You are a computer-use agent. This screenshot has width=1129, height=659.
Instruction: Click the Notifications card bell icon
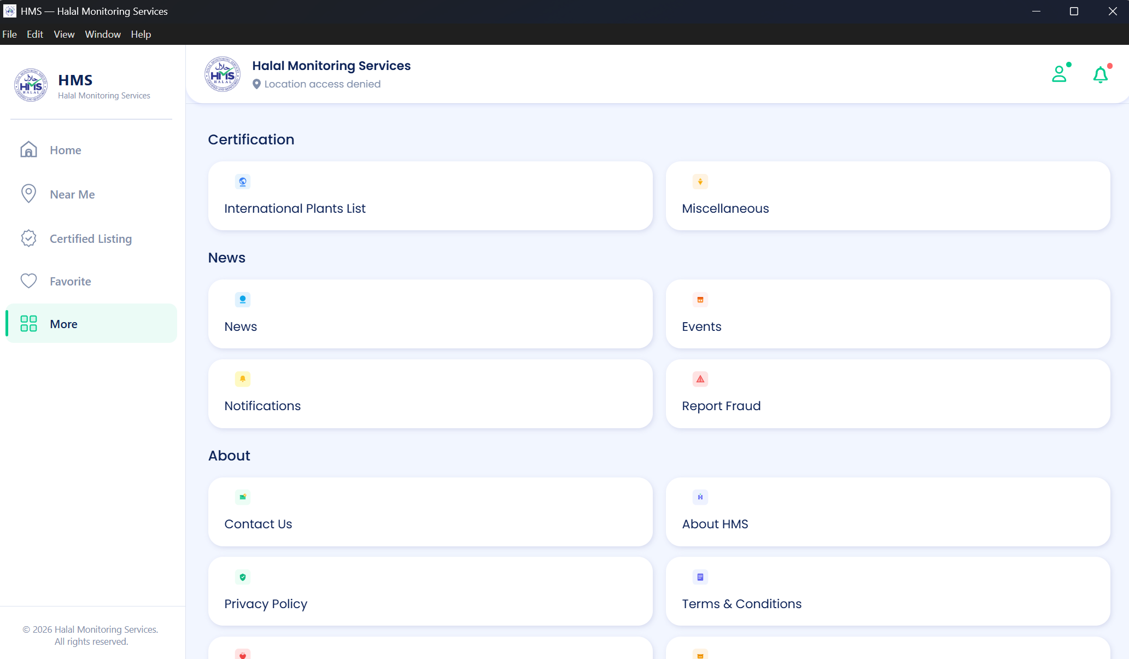pyautogui.click(x=243, y=379)
